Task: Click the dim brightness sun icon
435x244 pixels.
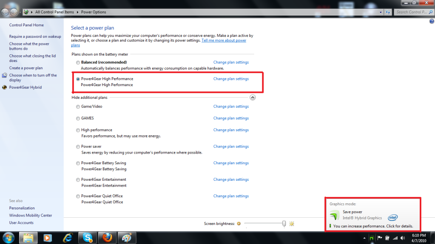Action: [239, 224]
